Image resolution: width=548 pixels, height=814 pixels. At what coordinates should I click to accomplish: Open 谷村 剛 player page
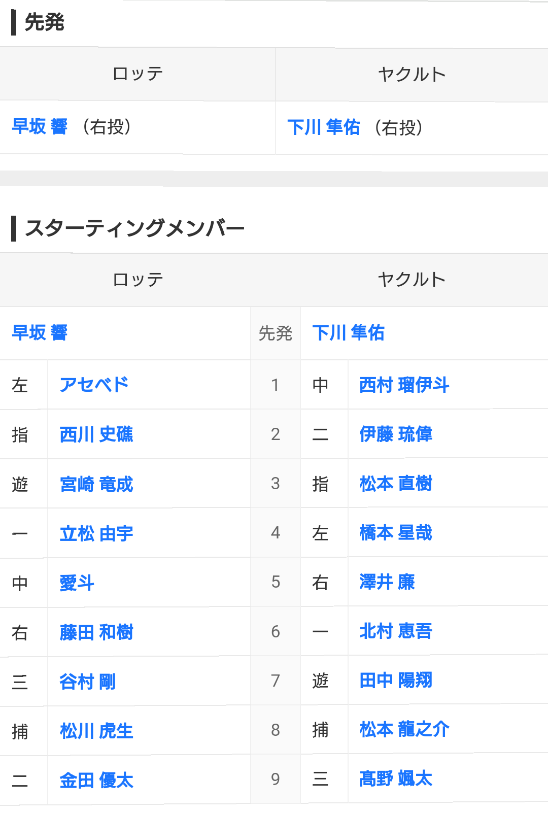coord(88,682)
